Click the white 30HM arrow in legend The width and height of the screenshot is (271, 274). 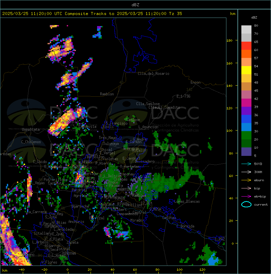pos(246,172)
